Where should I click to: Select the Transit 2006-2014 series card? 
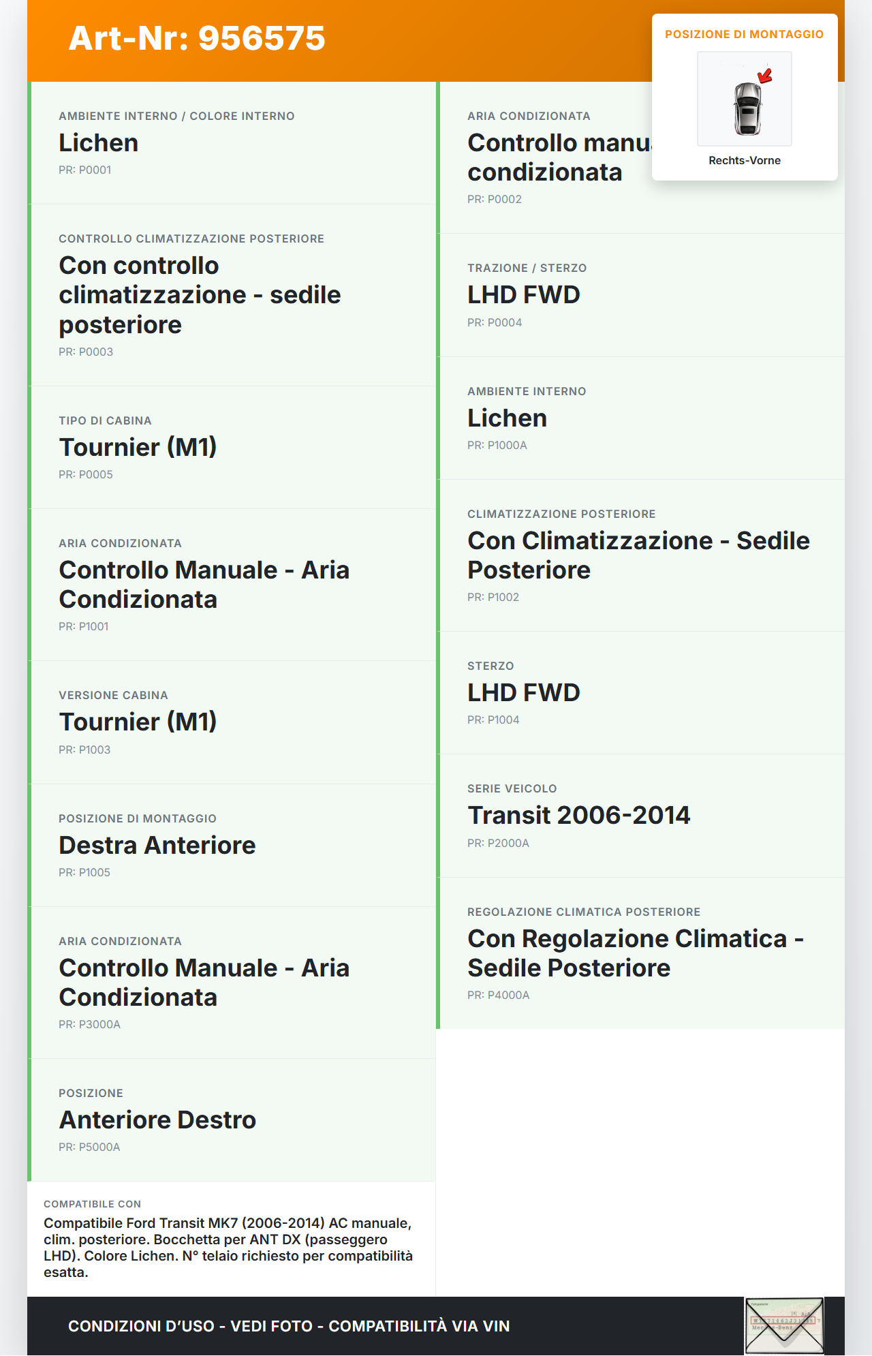(640, 815)
